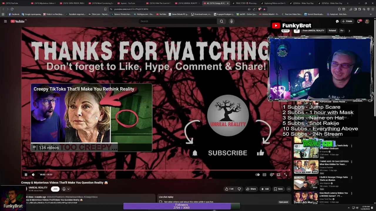The image size is (376, 211).
Task: Reload the page in browser
Action: tap(12, 9)
